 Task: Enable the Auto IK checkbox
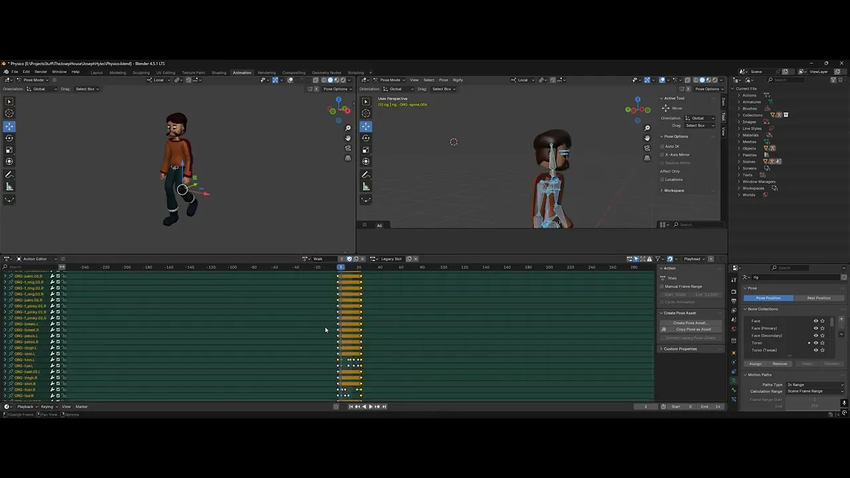tap(663, 146)
